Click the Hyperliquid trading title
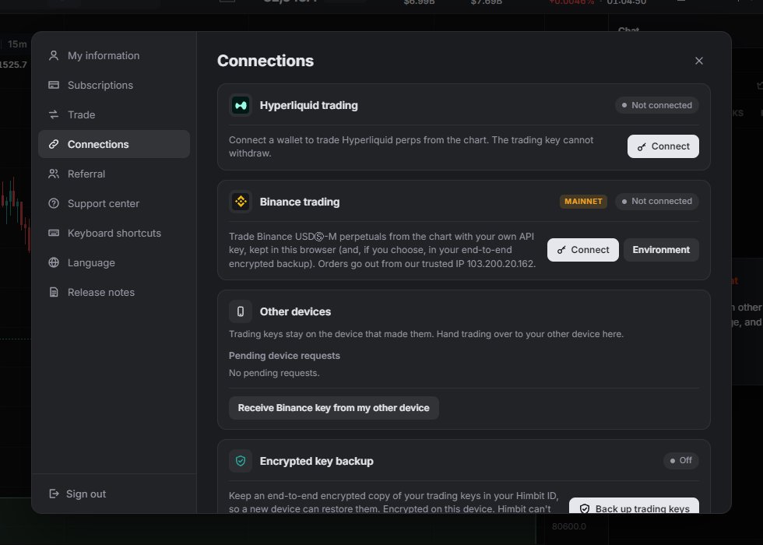Screen dimensions: 763x545 [x=308, y=105]
